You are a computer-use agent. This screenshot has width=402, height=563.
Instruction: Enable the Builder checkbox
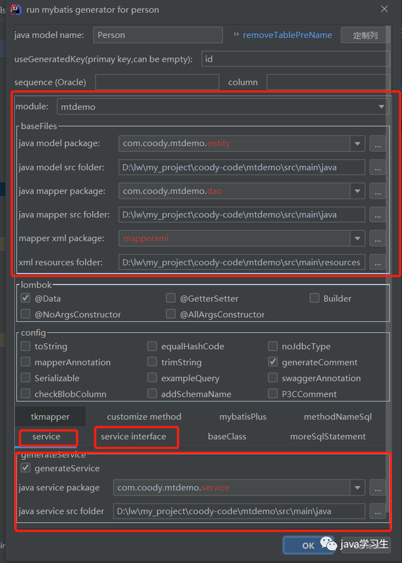(315, 298)
